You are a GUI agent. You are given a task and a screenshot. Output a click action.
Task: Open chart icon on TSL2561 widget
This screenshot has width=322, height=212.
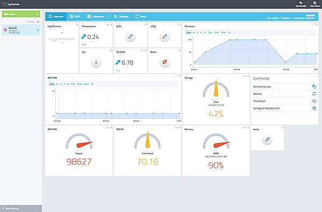tap(142, 50)
